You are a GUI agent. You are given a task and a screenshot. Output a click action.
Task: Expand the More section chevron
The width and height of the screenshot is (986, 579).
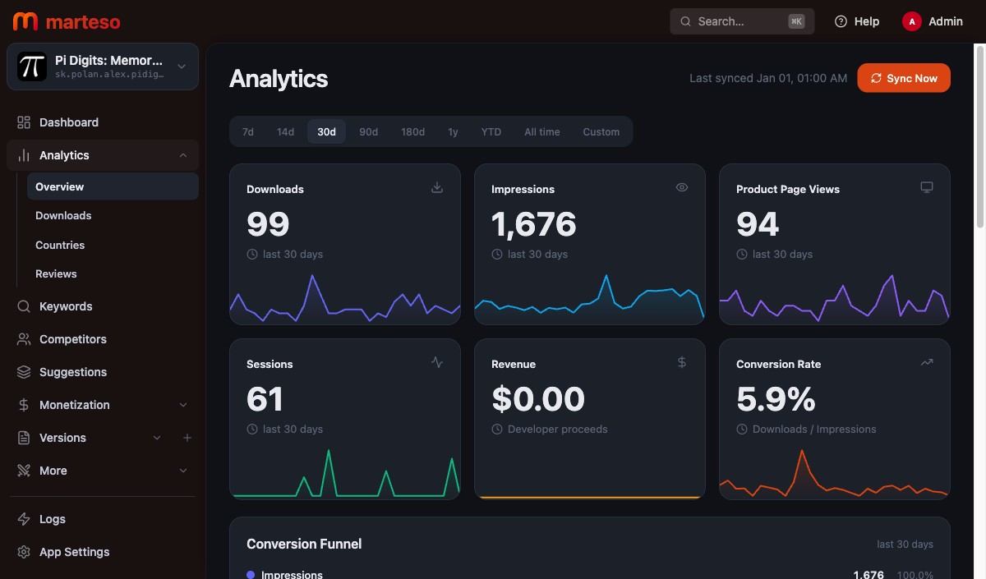click(x=183, y=471)
